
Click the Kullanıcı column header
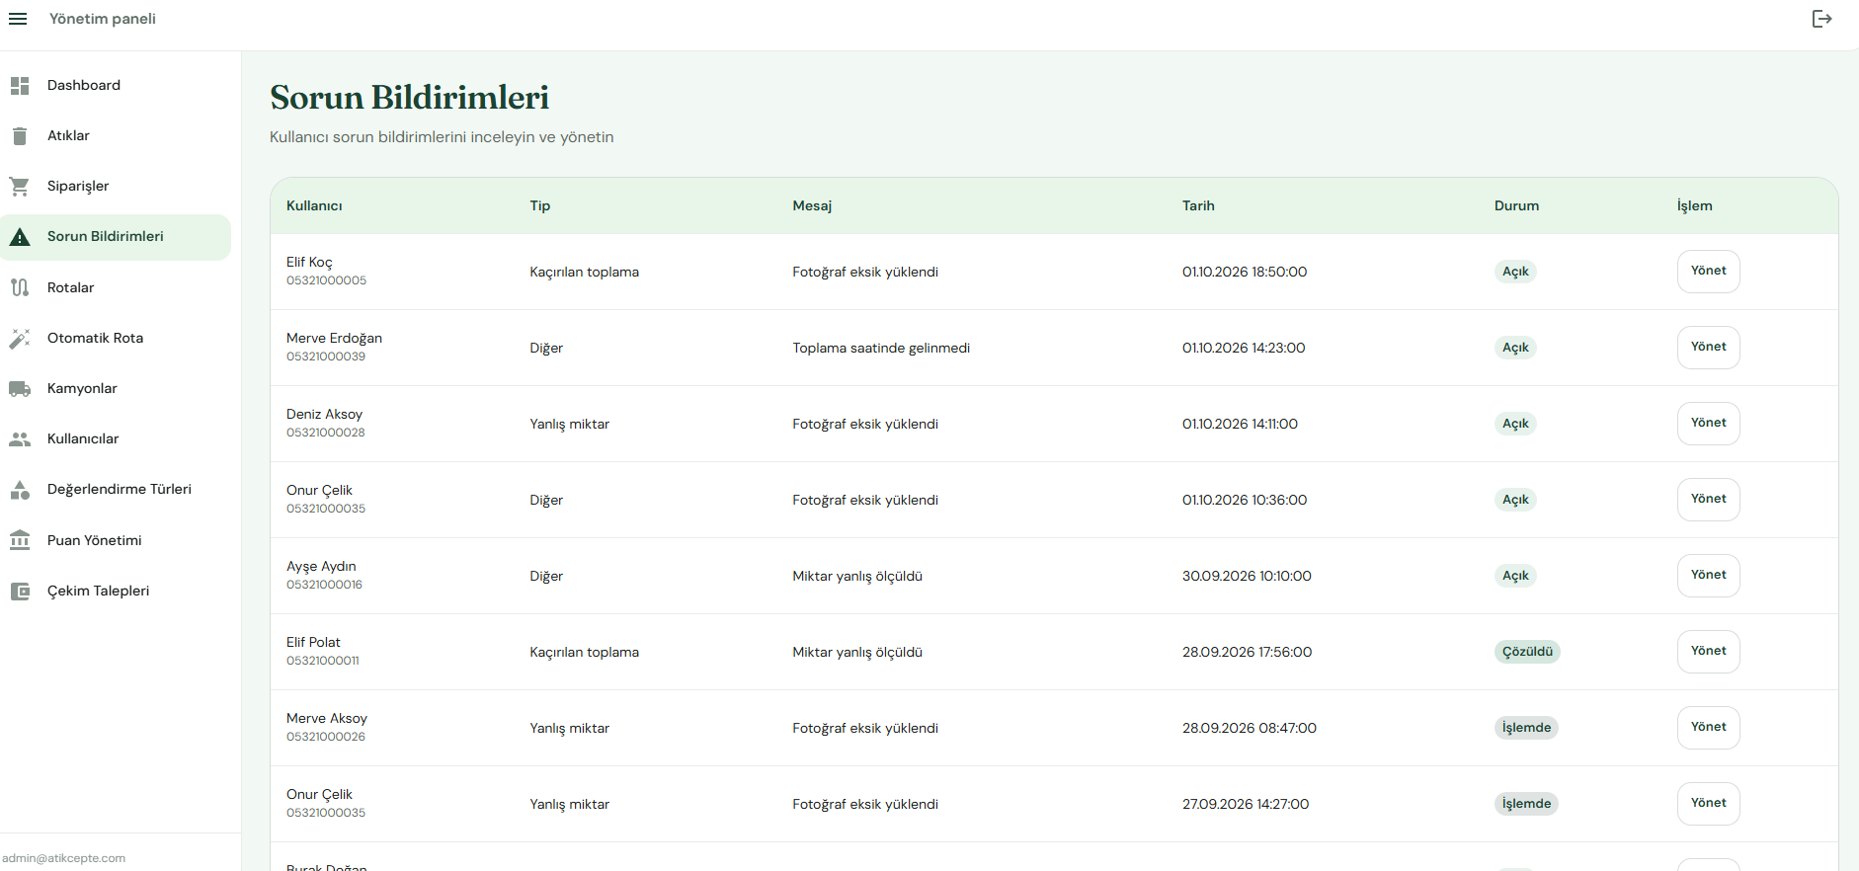click(x=314, y=205)
